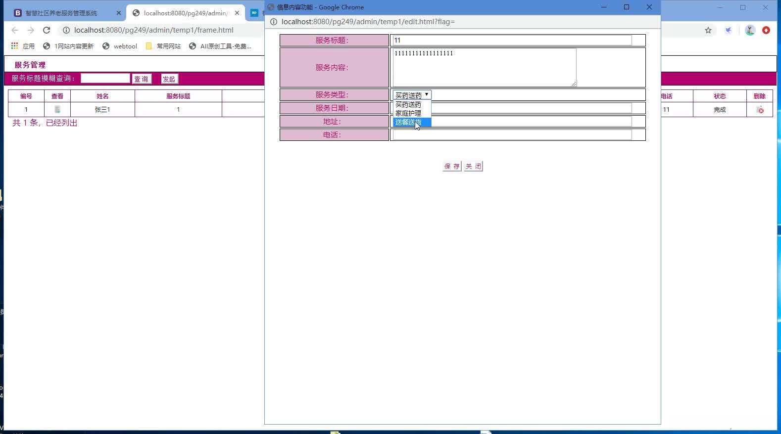Click the blue bird extension icon

tap(728, 30)
